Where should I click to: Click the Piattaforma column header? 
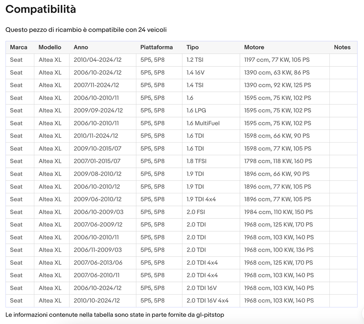pyautogui.click(x=156, y=47)
